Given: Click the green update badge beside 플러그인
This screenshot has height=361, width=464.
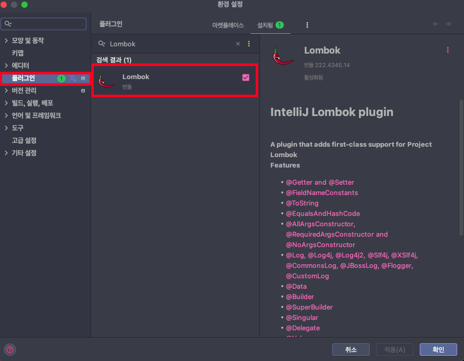Looking at the screenshot, I should [61, 79].
